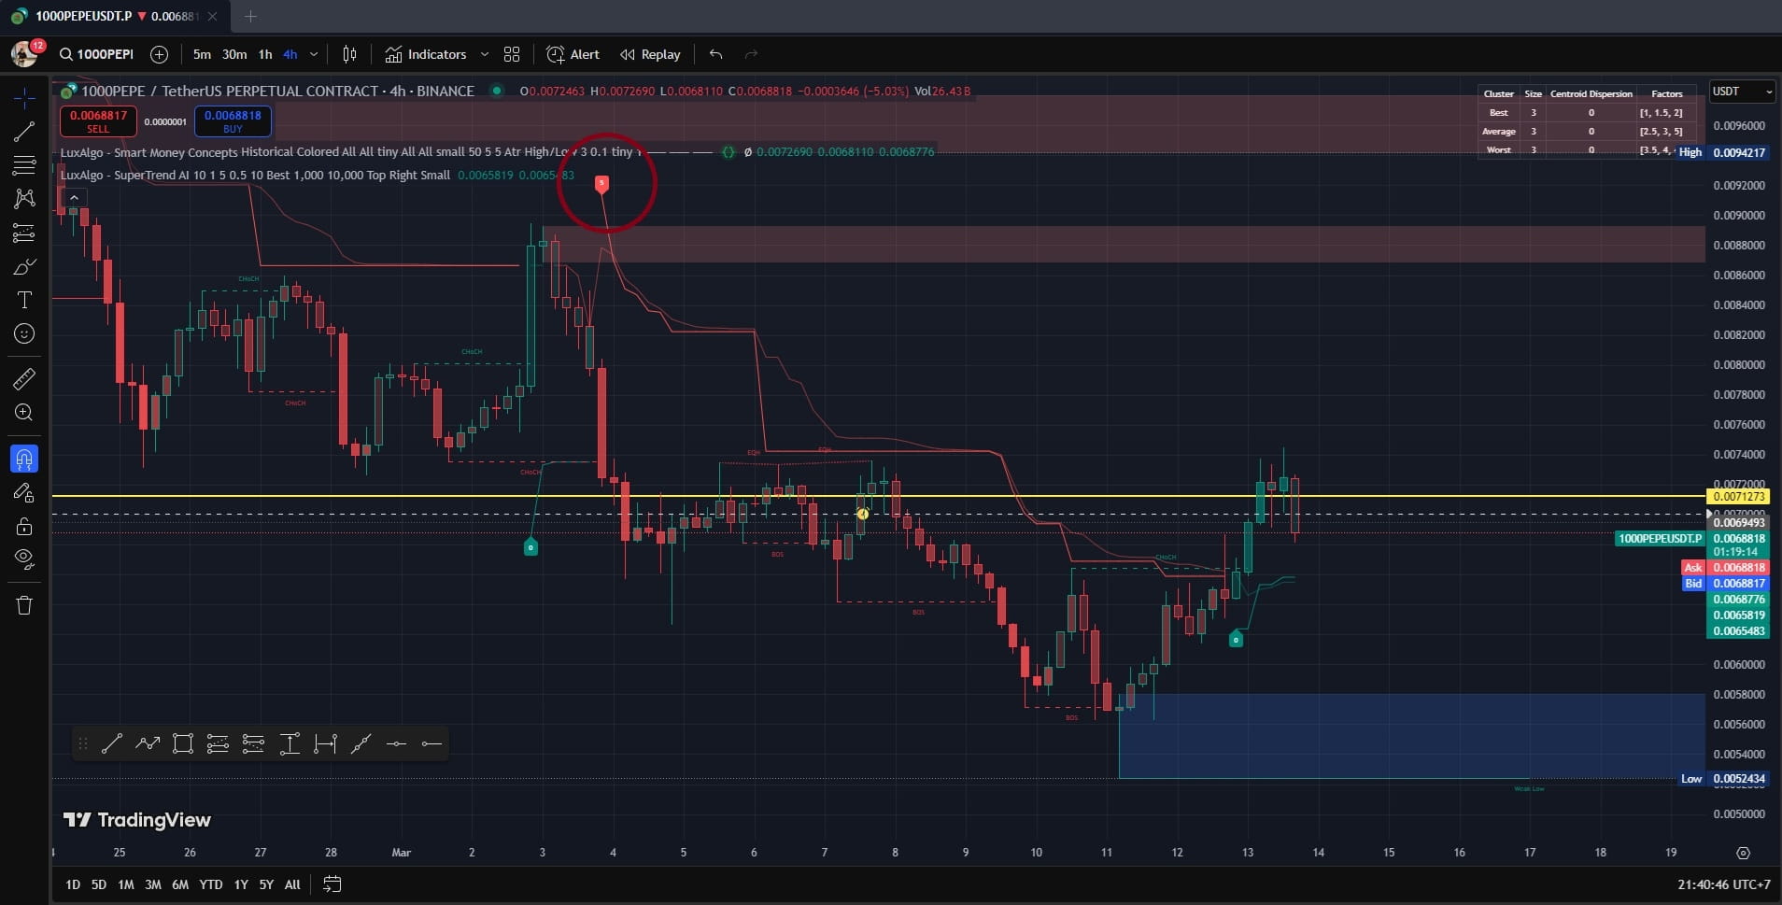The height and width of the screenshot is (905, 1782).
Task: Open the forecasting and measurement tools
Action: click(x=24, y=233)
